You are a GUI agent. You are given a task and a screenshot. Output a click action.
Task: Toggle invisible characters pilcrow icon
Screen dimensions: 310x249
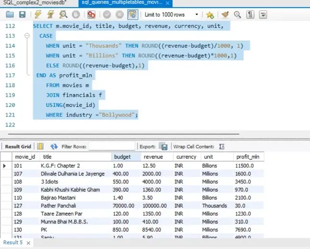coord(250,15)
